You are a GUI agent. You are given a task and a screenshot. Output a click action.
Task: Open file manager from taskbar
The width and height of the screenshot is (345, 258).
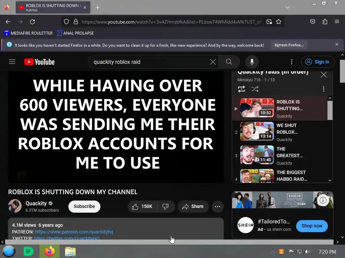(x=70, y=251)
